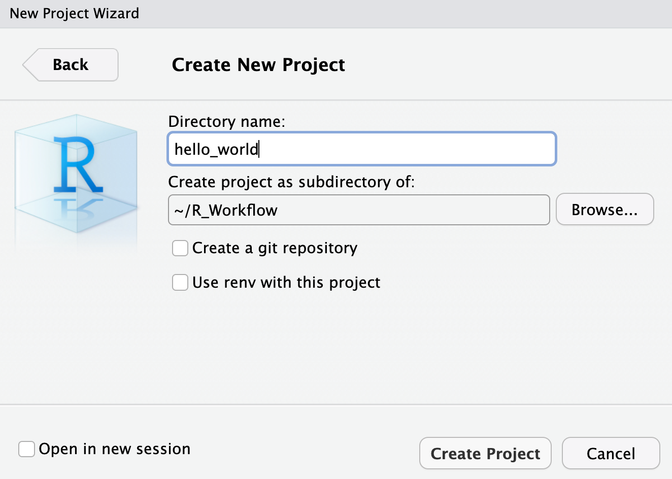672x479 pixels.
Task: Open the folder chooser via Browse...
Action: pos(604,210)
